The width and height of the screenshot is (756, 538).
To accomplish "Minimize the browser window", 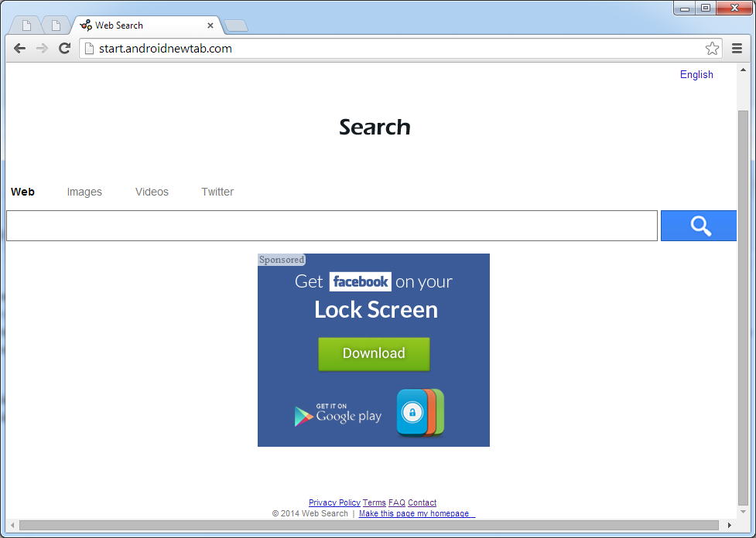I will [x=685, y=9].
